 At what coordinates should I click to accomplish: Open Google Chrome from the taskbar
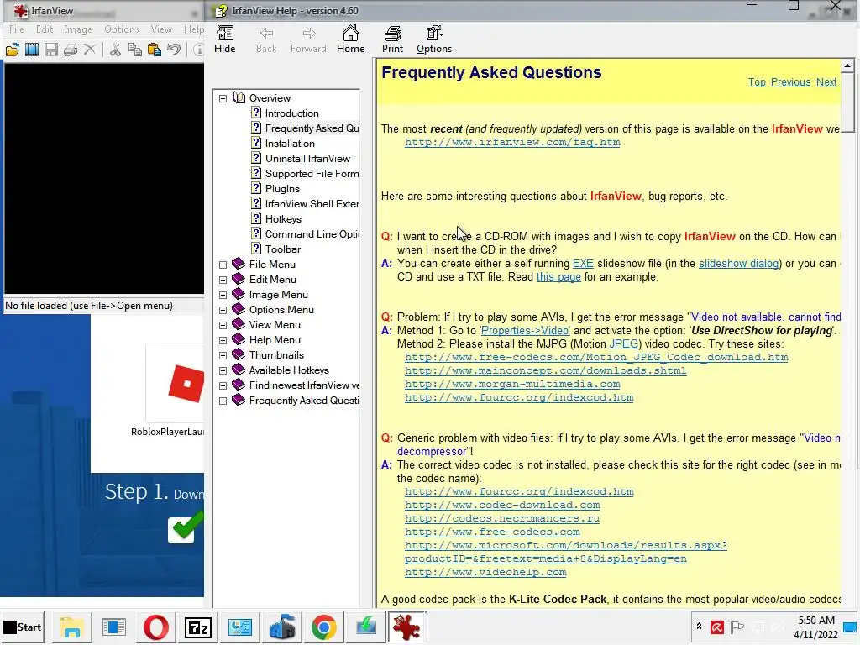click(323, 627)
